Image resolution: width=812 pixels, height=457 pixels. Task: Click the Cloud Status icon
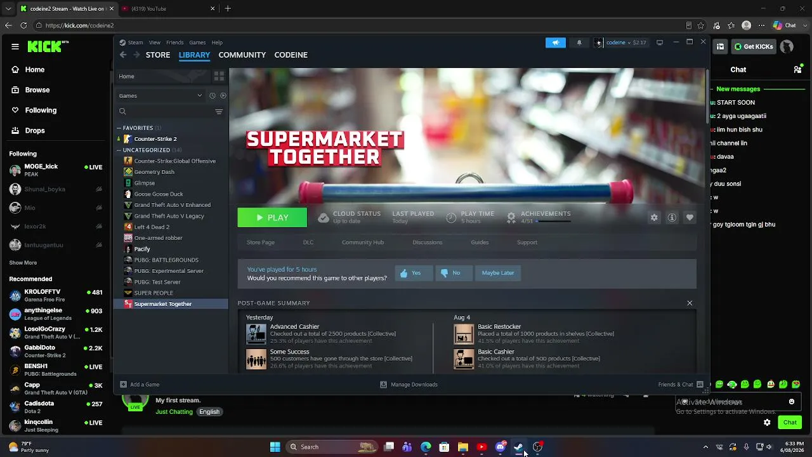(324, 218)
